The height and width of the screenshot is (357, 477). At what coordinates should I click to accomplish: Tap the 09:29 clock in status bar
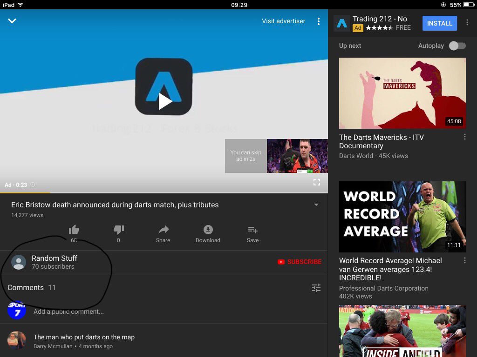pyautogui.click(x=239, y=5)
